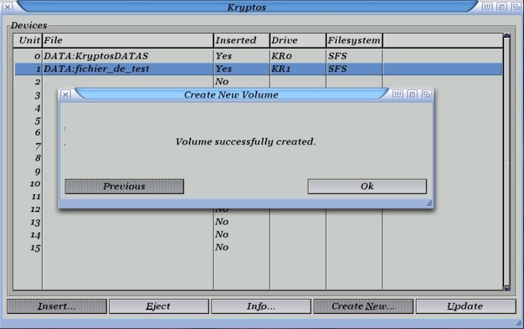Click the Ok button in Create New Volume
Viewport: 524px width, 329px height.
click(367, 186)
